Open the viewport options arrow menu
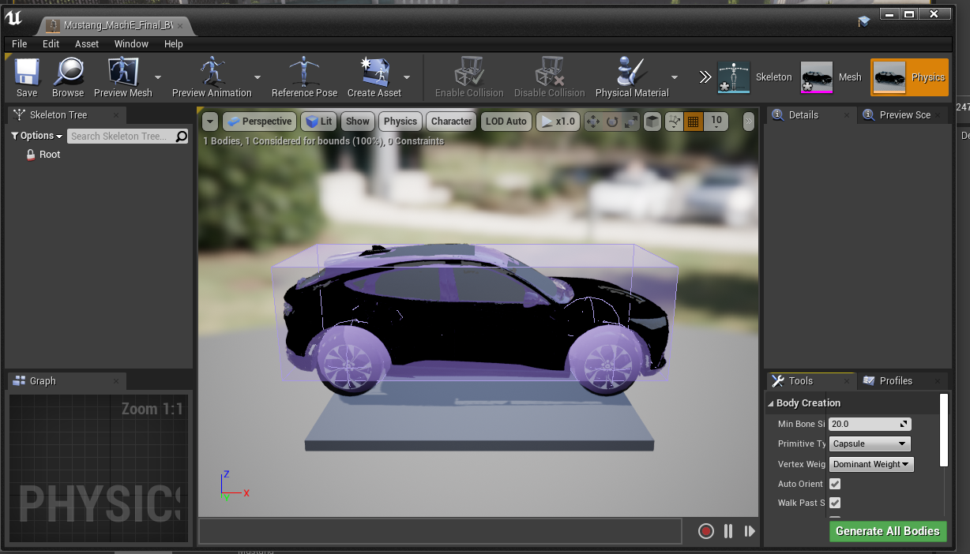The height and width of the screenshot is (554, 970). tap(210, 122)
